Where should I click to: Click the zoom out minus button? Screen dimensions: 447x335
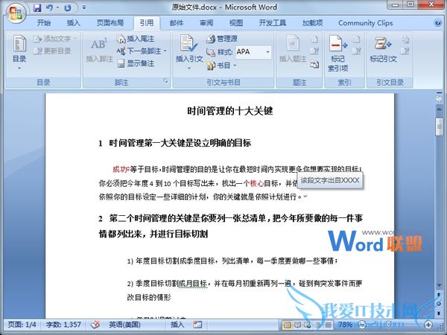tap(362, 325)
